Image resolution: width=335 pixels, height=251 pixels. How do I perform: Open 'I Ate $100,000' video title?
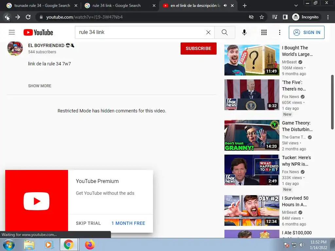(x=297, y=233)
